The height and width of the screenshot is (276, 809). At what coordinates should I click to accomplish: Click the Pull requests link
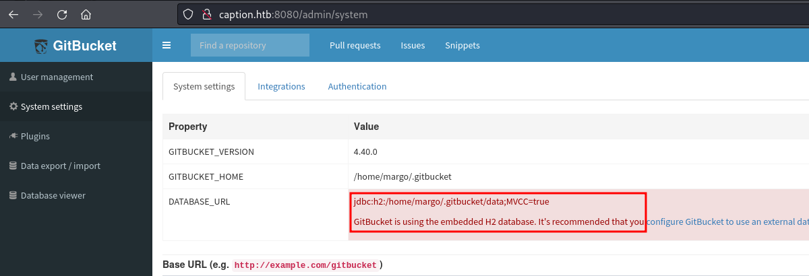coord(355,46)
